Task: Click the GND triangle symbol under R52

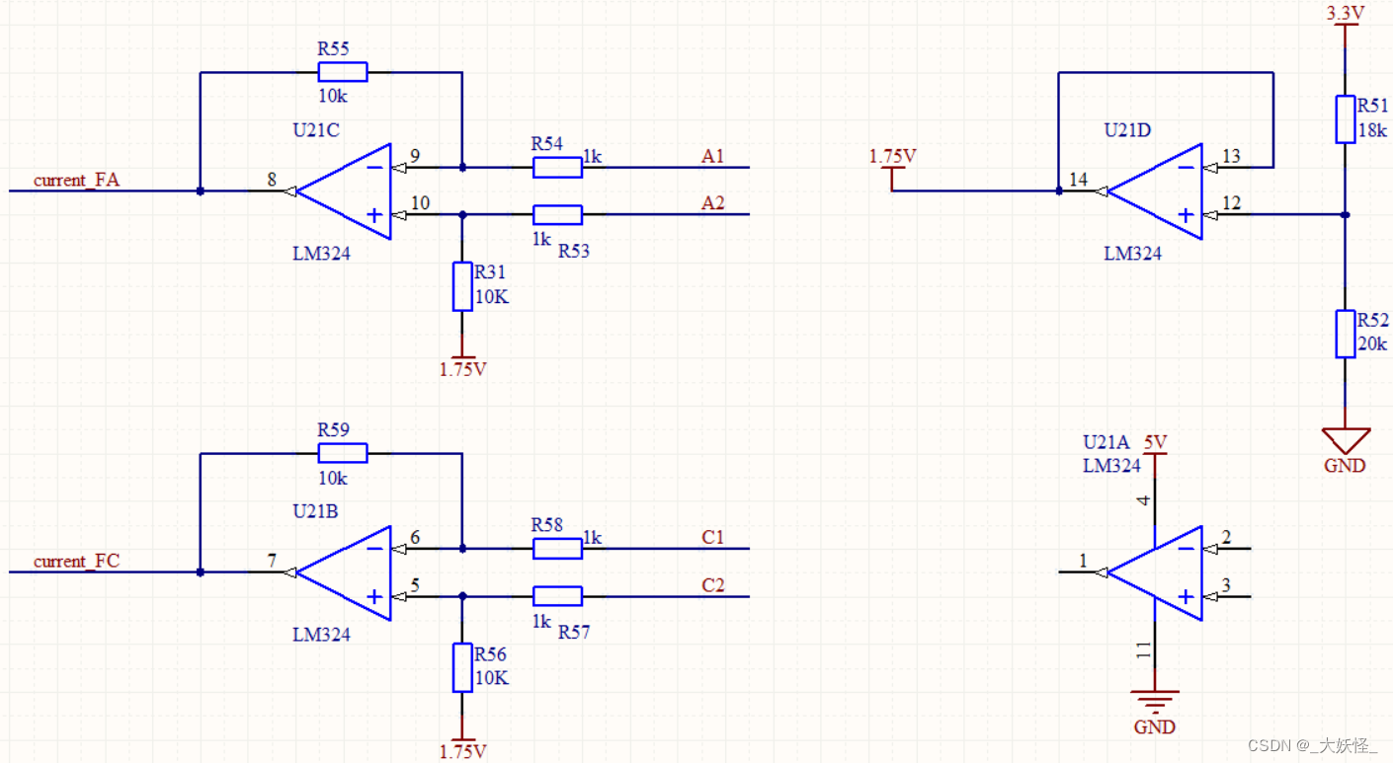Action: [x=1345, y=440]
